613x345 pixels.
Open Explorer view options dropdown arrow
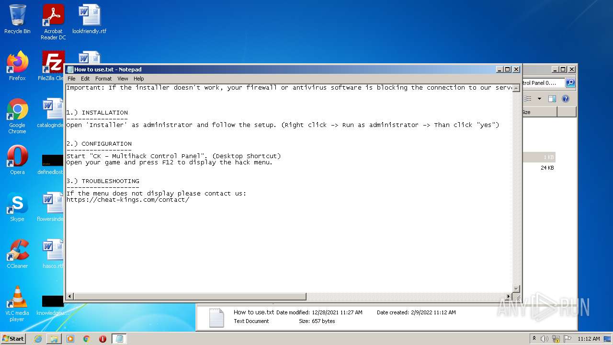pyautogui.click(x=539, y=99)
